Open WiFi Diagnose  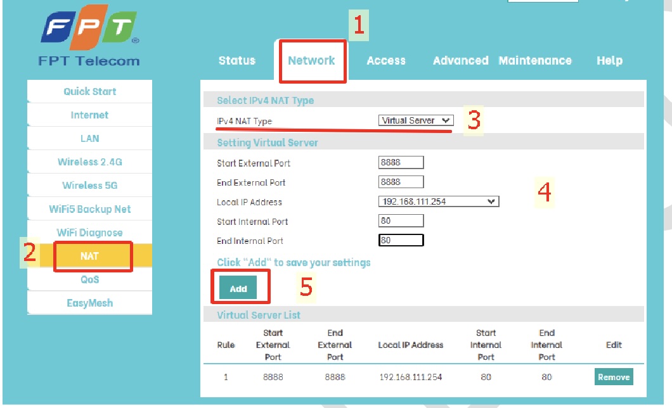click(x=89, y=232)
